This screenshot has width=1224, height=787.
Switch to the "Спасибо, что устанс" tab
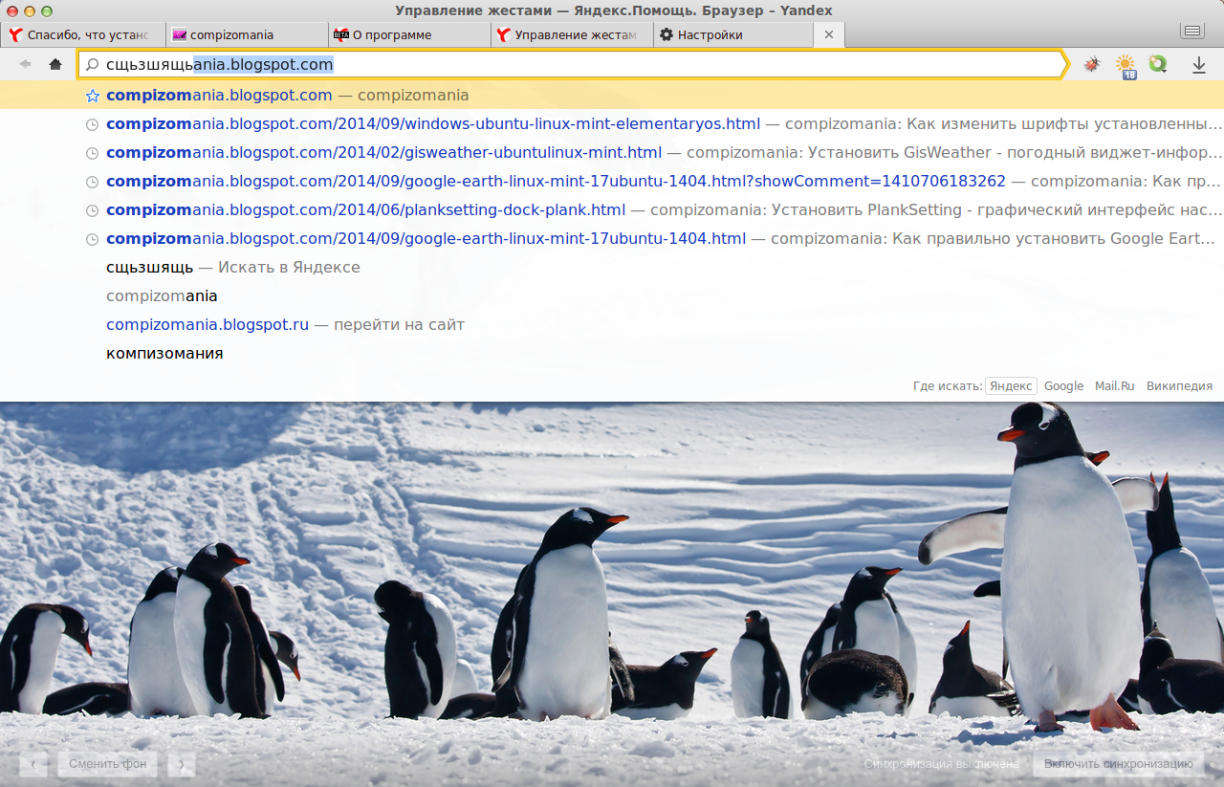pos(82,34)
